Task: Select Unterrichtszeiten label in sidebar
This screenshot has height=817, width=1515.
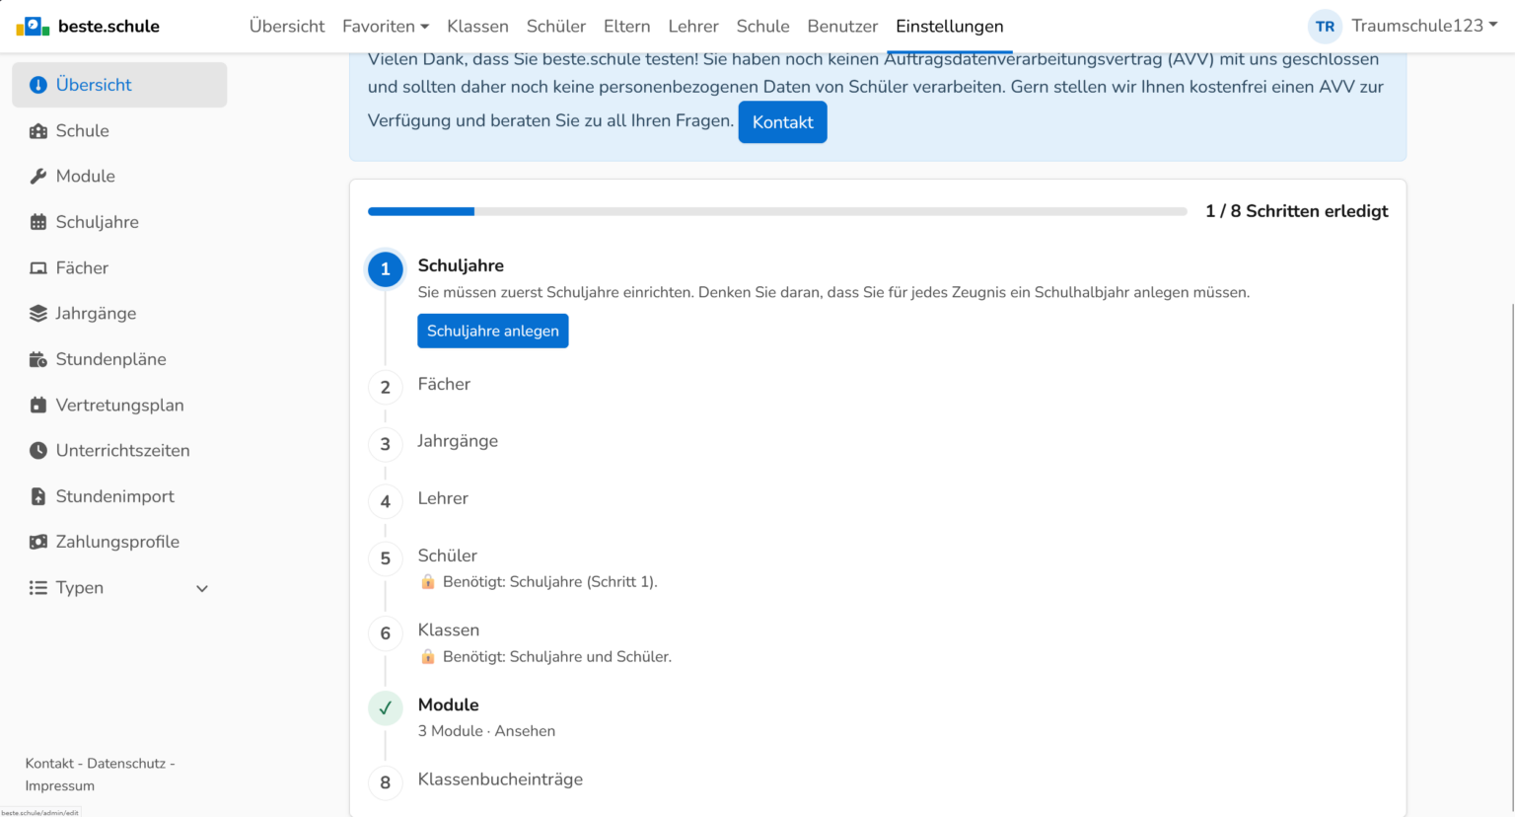Action: tap(123, 451)
